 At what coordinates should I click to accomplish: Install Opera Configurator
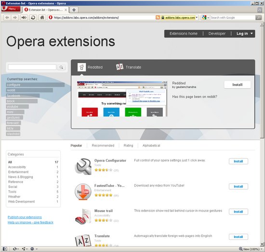click(238, 161)
